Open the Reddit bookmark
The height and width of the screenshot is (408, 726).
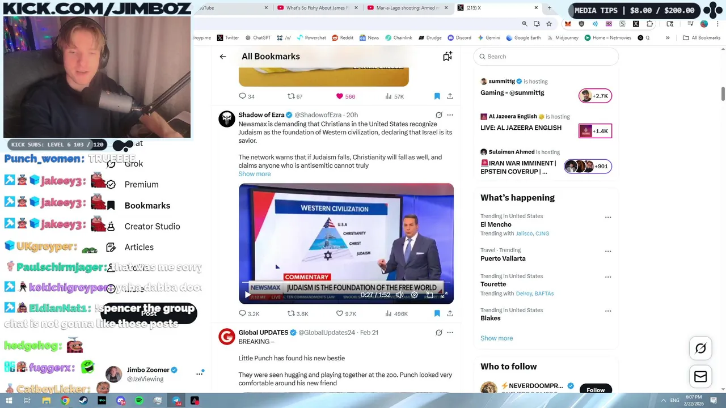[x=343, y=38]
